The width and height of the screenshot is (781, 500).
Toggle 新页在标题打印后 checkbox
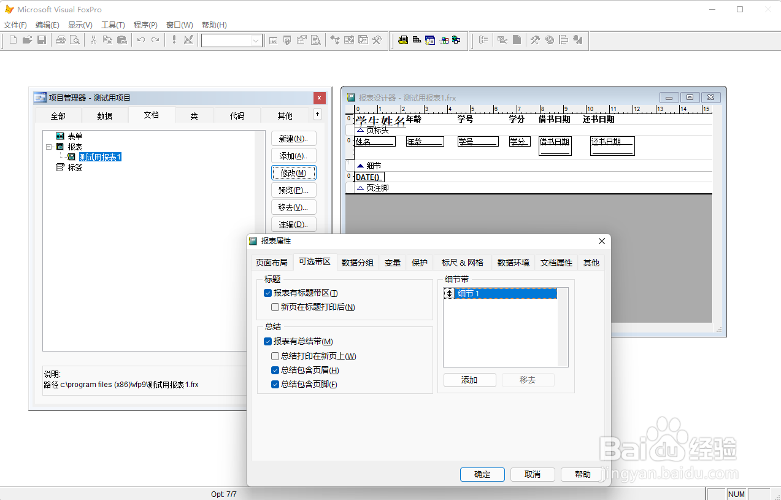(x=275, y=307)
